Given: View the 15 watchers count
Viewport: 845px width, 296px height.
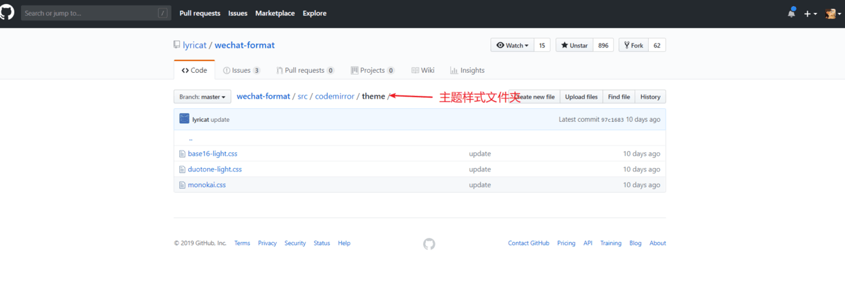Looking at the screenshot, I should tap(542, 45).
